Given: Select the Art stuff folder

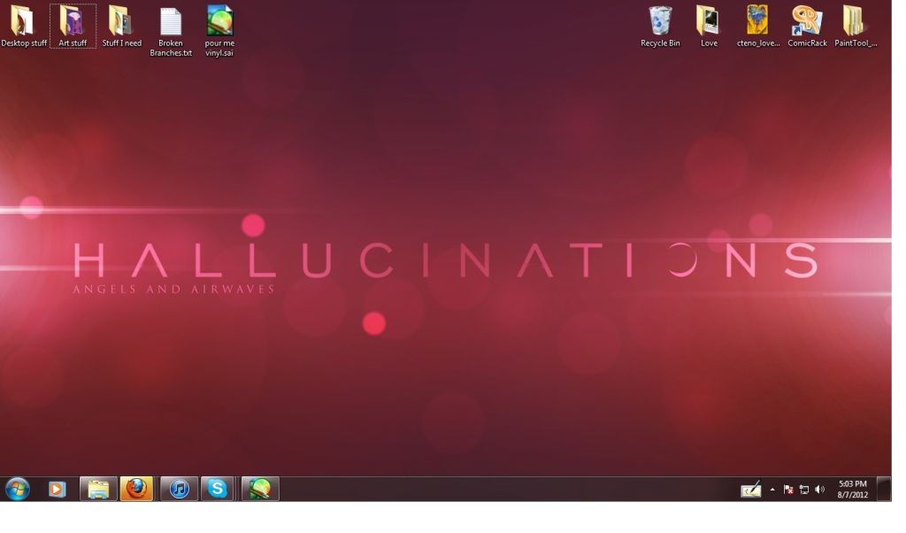Looking at the screenshot, I should (x=73, y=27).
